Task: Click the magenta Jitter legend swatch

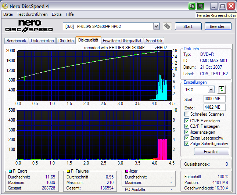Action: coord(127,171)
